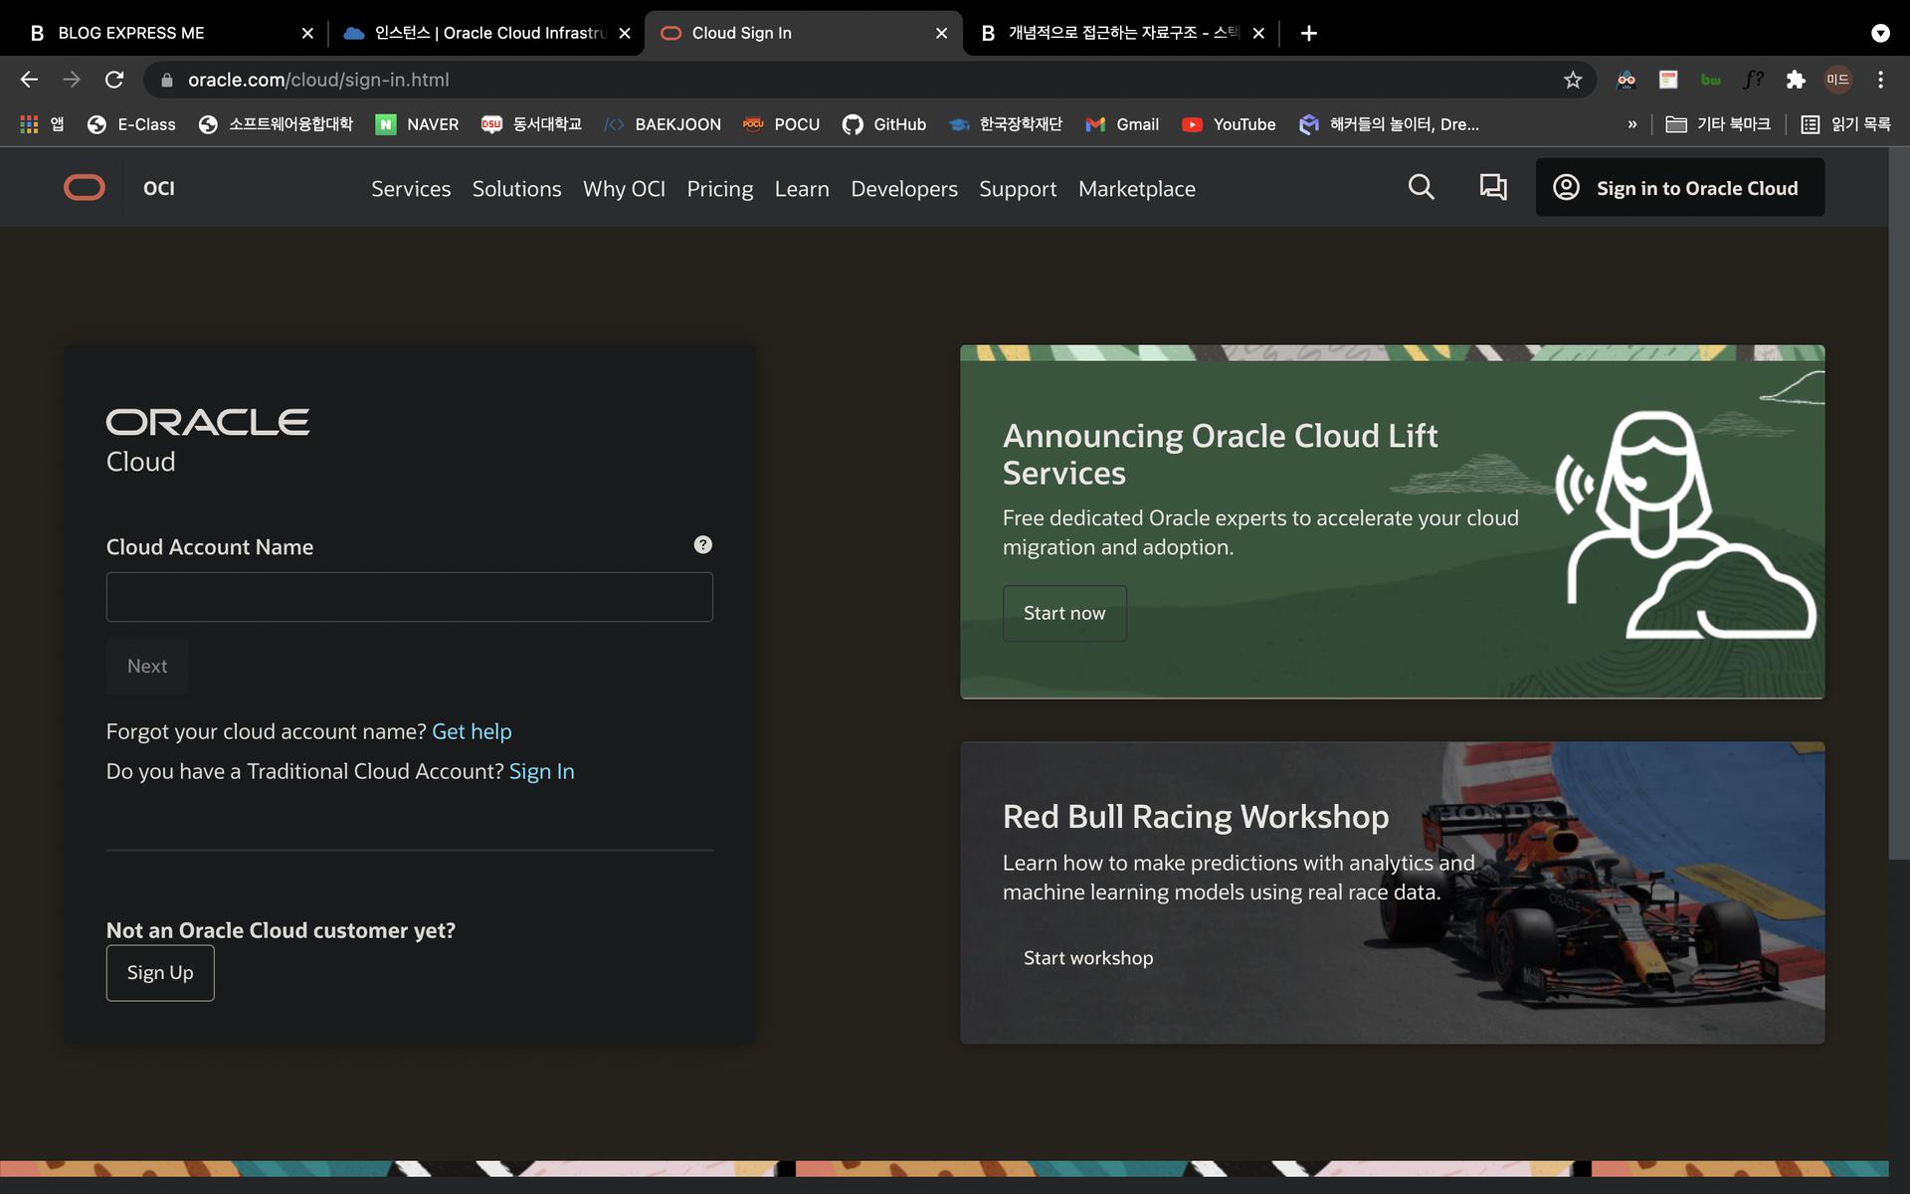
Task: Focus the Cloud Account Name input field
Action: coord(409,597)
